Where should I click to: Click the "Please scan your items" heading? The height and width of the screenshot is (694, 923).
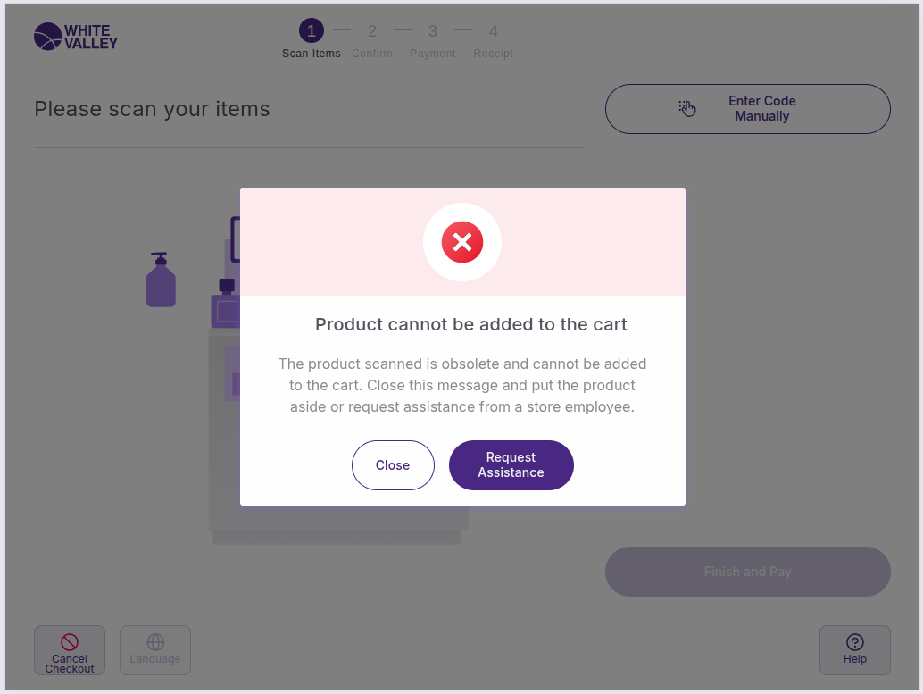pos(152,109)
